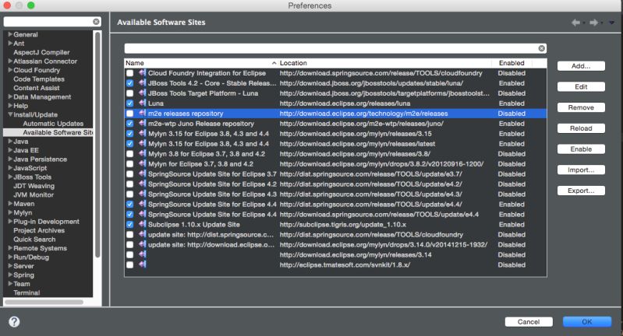623x336 pixels.
Task: Click the site icon for Cloud Foundry Integration
Action: point(142,73)
